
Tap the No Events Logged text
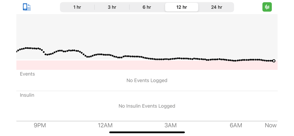point(147,81)
